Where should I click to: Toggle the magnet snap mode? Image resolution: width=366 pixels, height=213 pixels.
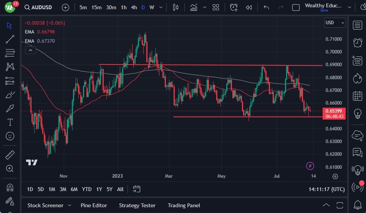10,188
